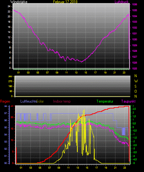Click the W wind direction label
This screenshot has height=172, width=144.
(136, 81)
